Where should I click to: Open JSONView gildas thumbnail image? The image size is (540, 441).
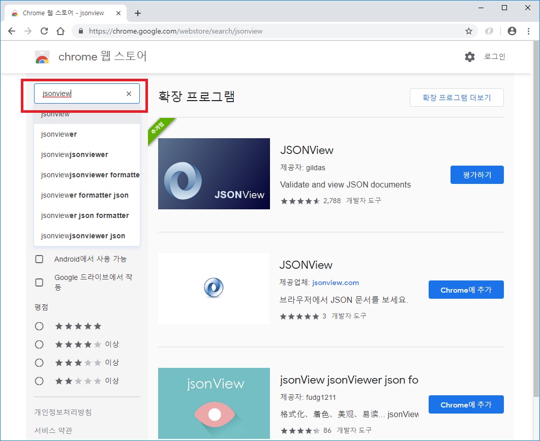214,174
